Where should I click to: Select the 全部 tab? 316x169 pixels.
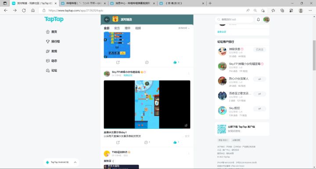(x=106, y=28)
